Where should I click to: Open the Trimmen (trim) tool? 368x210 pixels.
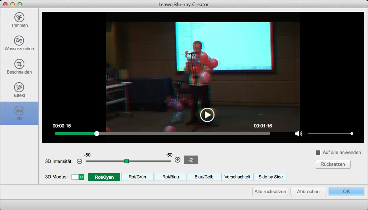point(19,20)
